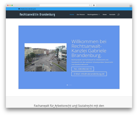Image resolution: width=138 pixels, height=116 pixels.
Task: Click the Willkommen bei Rechtsanwalt-Kanzlei heading
Action: 89,49
